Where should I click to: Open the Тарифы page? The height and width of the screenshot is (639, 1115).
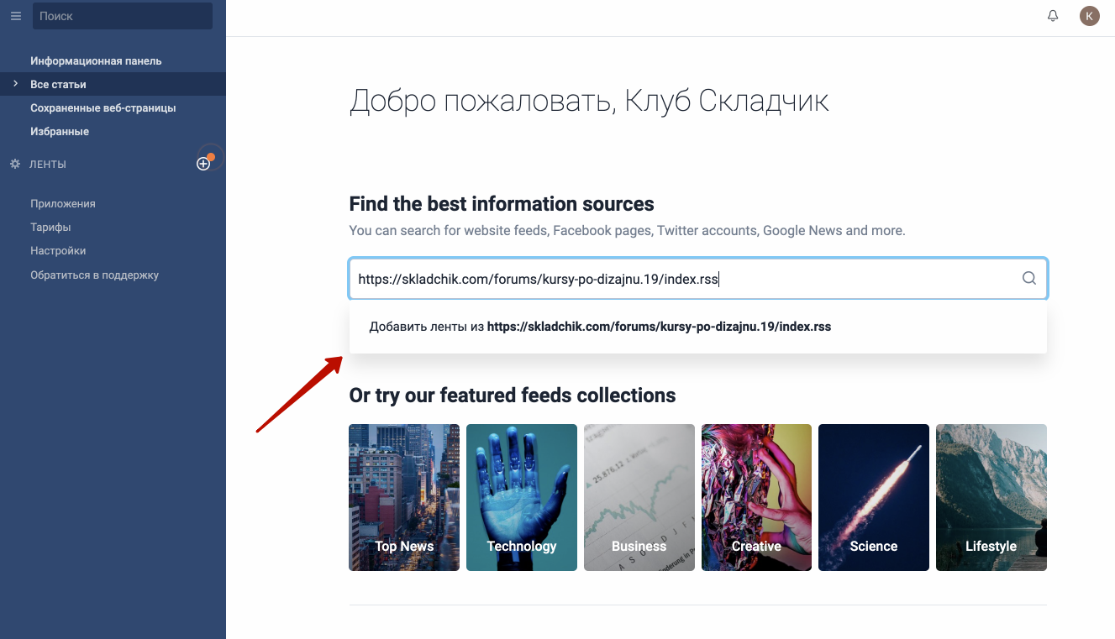(50, 228)
